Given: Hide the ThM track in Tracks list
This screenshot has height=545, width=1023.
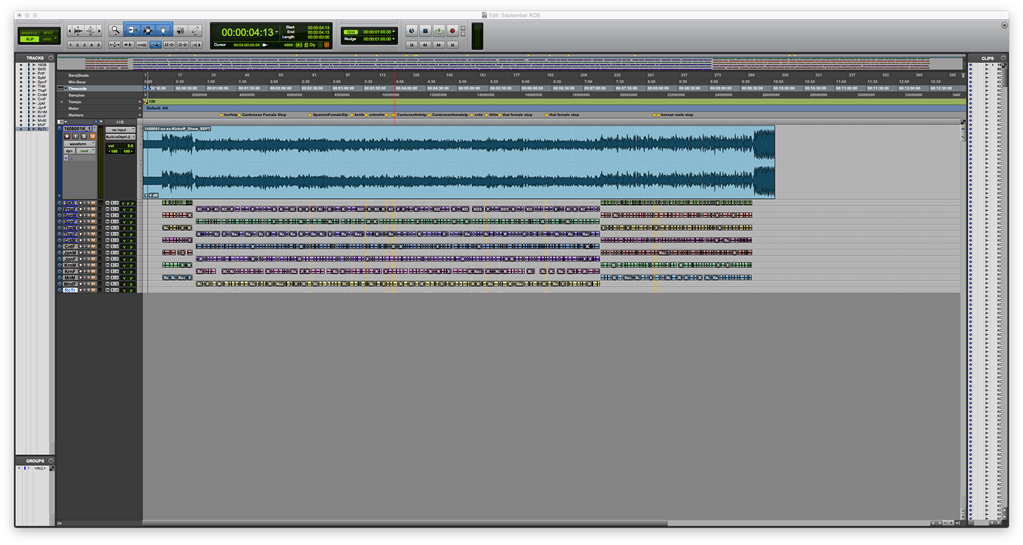Looking at the screenshot, I should [x=20, y=86].
